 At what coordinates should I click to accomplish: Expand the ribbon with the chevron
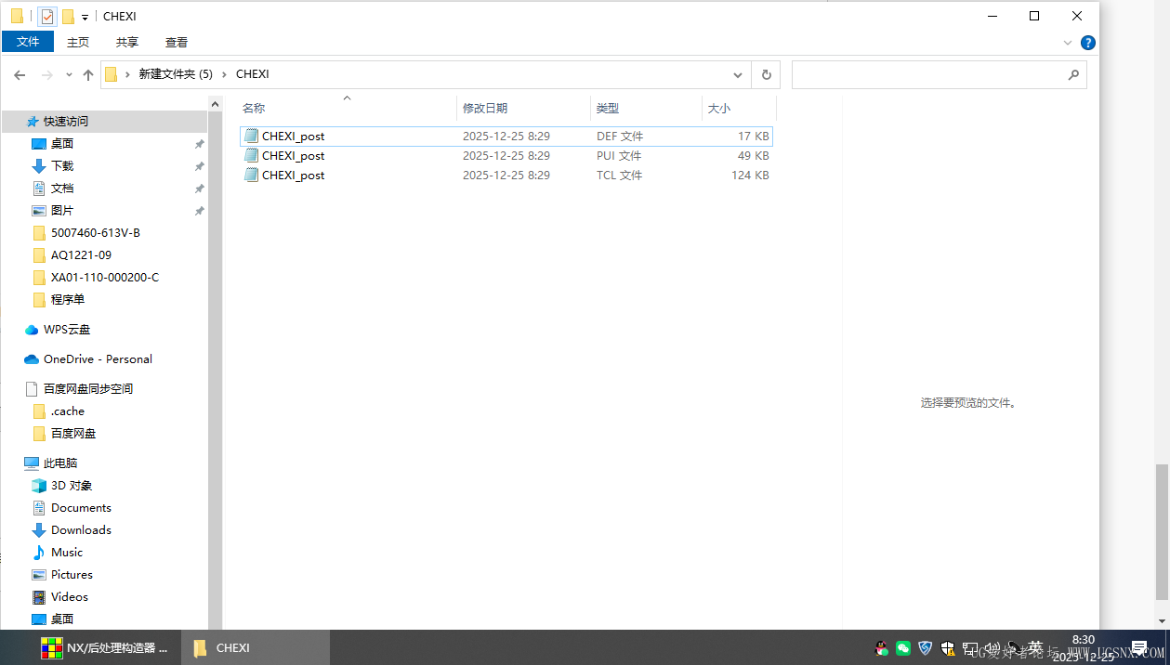(x=1068, y=43)
